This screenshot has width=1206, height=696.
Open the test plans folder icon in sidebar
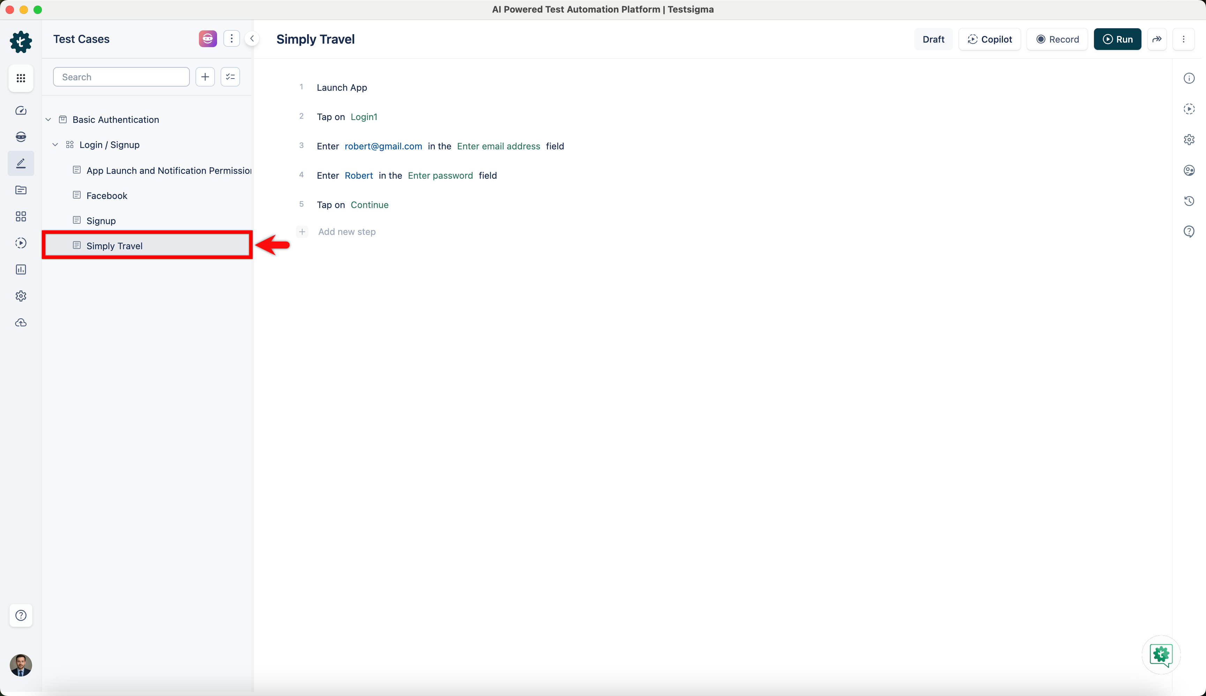(21, 190)
